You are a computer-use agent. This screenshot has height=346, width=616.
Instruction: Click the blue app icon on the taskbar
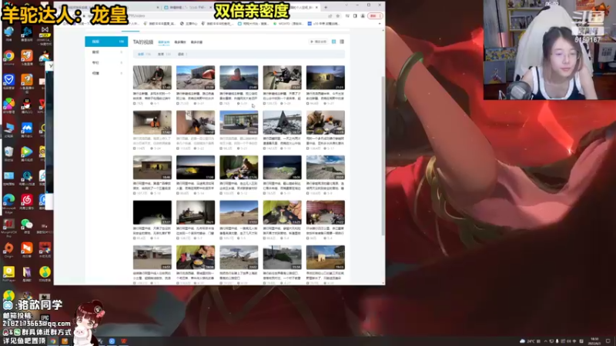coord(112,341)
